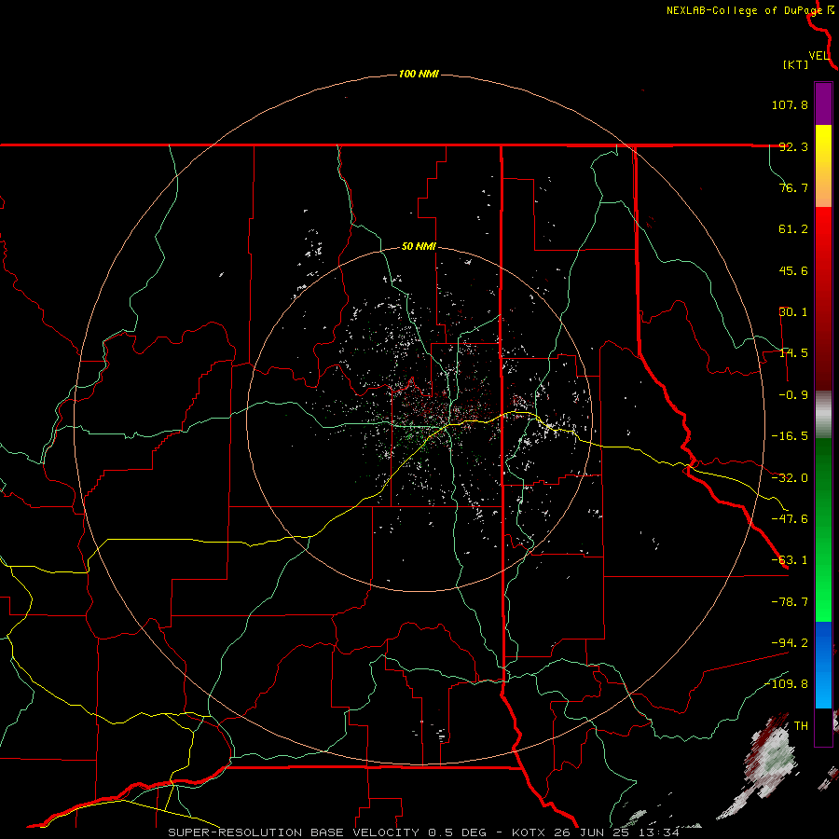This screenshot has height=839, width=839.
Task: Click the [KT] units label
Action: click(795, 64)
